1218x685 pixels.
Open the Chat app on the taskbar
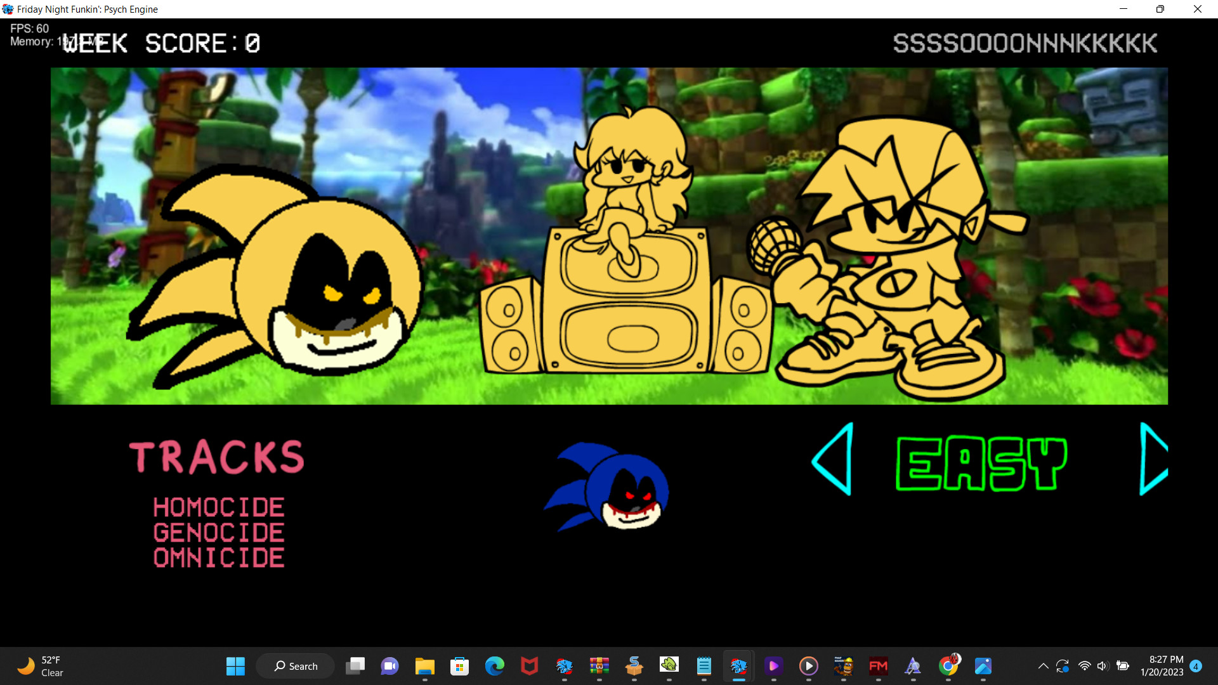tap(390, 666)
